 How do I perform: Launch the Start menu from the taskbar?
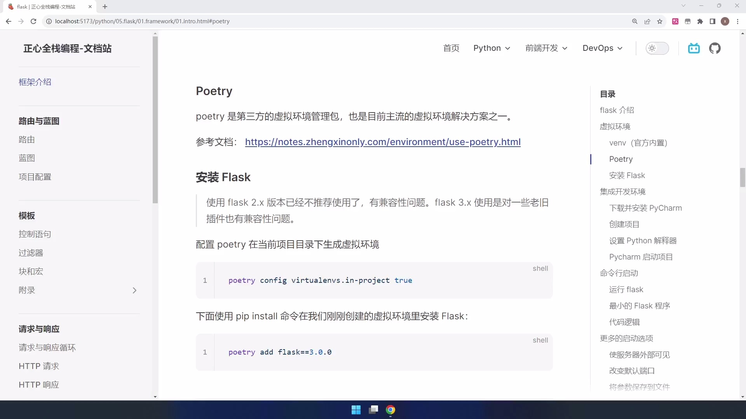(356, 410)
